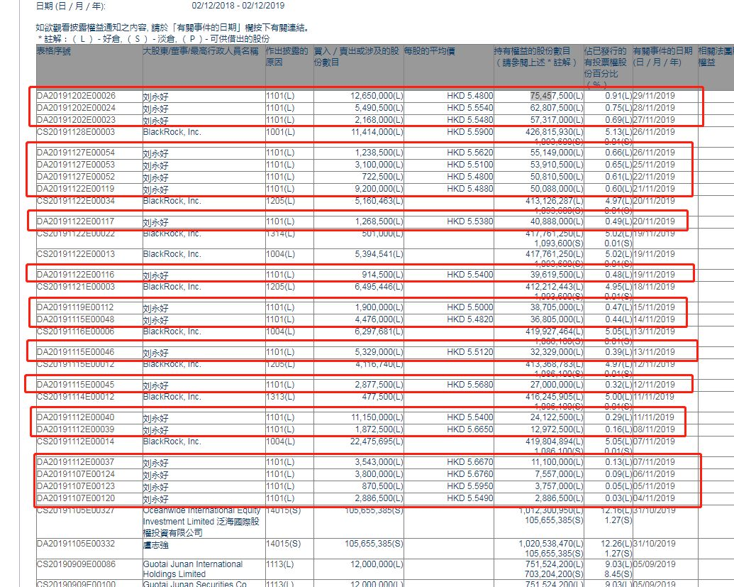
Task: Open the 27/11/2019 event date link
Action: [654, 120]
